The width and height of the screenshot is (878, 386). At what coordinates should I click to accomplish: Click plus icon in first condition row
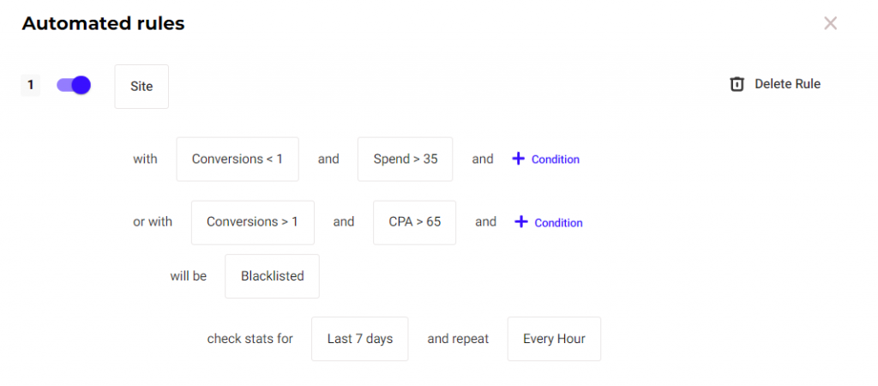tap(518, 159)
